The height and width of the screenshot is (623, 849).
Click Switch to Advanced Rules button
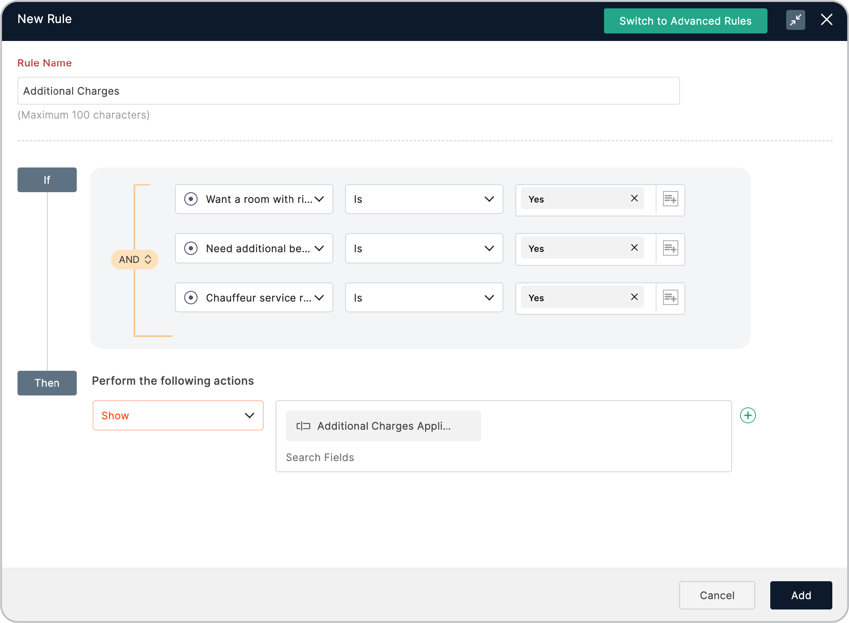coord(685,21)
